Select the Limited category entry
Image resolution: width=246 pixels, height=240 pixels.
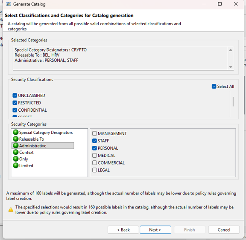(26, 165)
